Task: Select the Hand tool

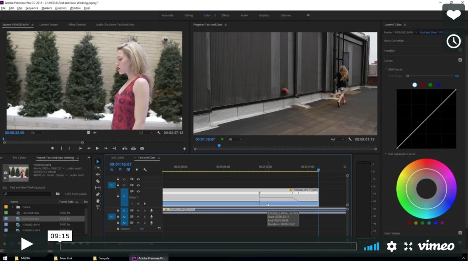Action: click(98, 201)
